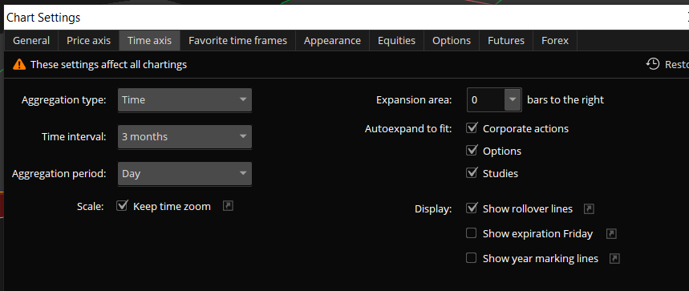Screen dimensions: 689x291
Task: Toggle Studies autoexpand checkbox
Action: click(x=472, y=173)
